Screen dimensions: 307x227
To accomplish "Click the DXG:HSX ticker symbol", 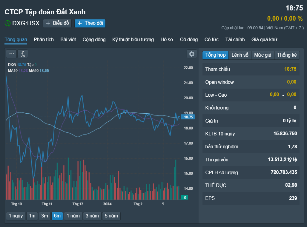I will point(26,23).
